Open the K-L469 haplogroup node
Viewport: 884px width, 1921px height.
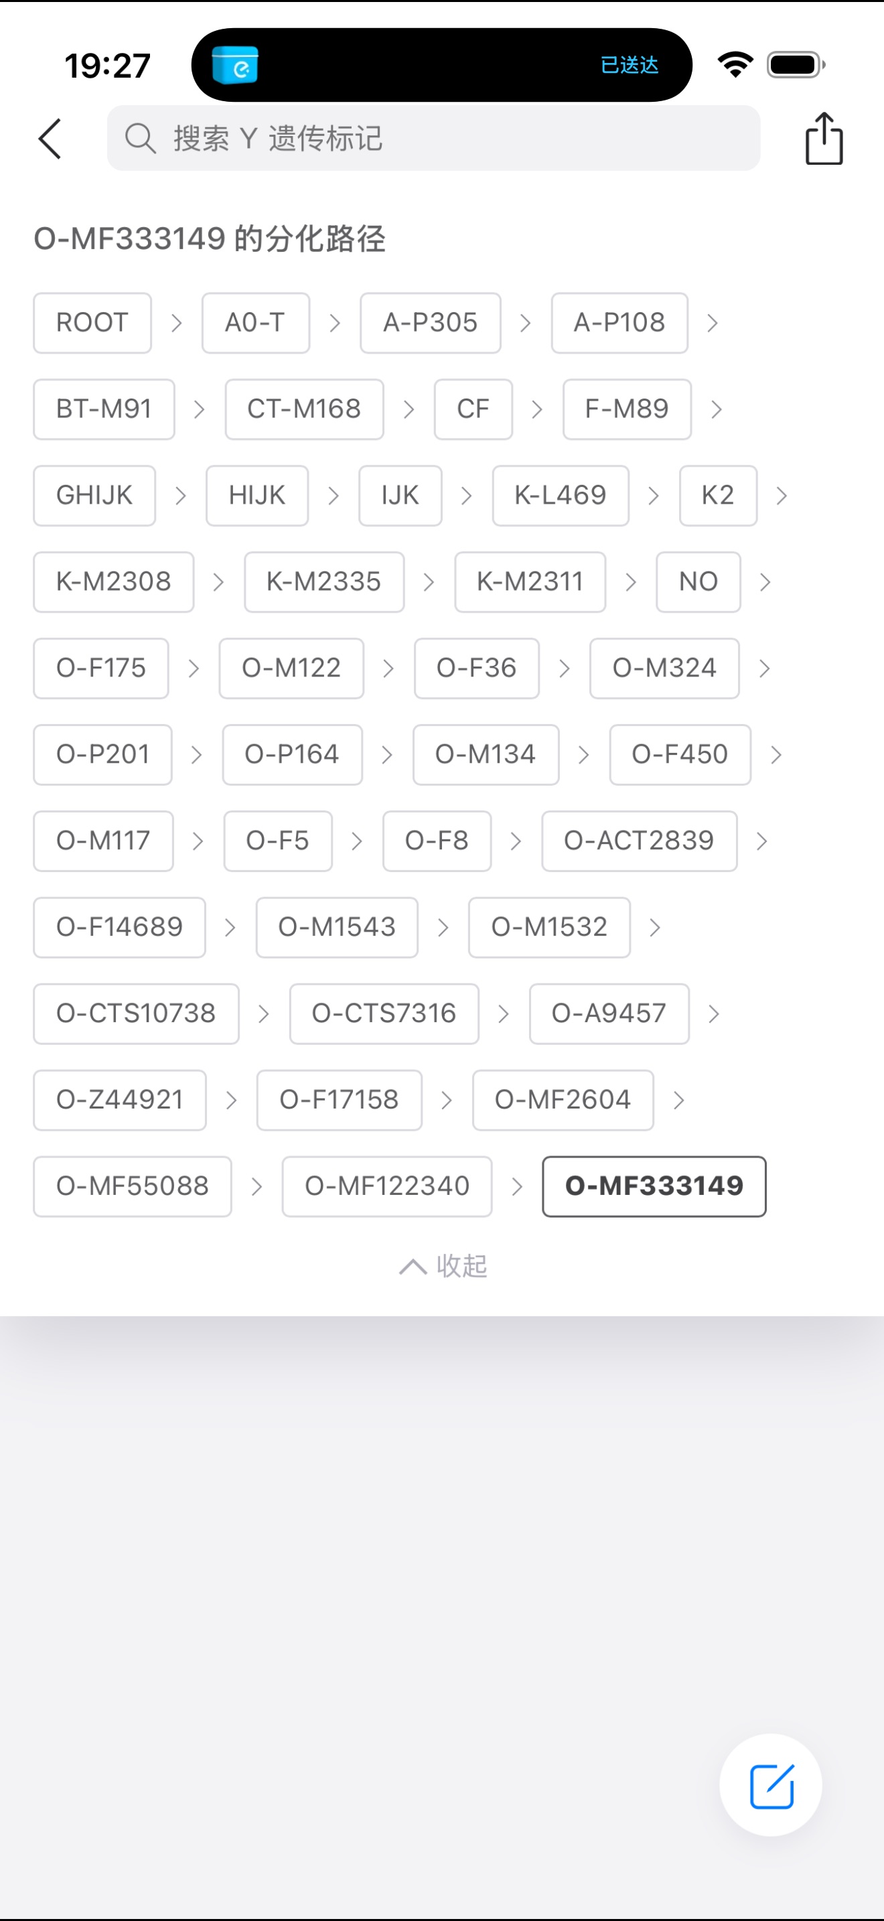[561, 496]
